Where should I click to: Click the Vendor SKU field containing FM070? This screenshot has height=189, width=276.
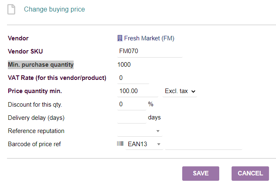coord(150,51)
